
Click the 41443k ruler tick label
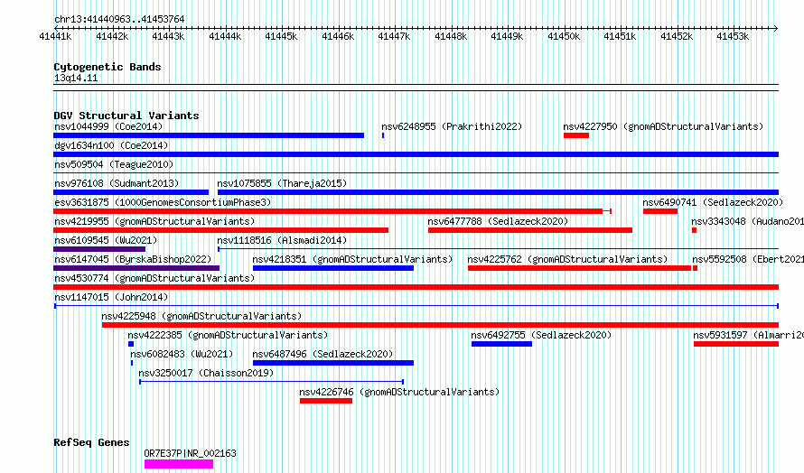coord(168,36)
